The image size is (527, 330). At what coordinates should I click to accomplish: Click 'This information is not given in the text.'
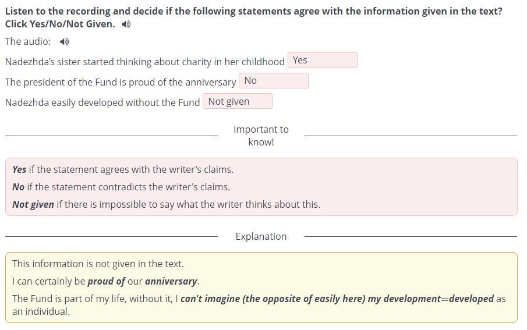coord(98,264)
